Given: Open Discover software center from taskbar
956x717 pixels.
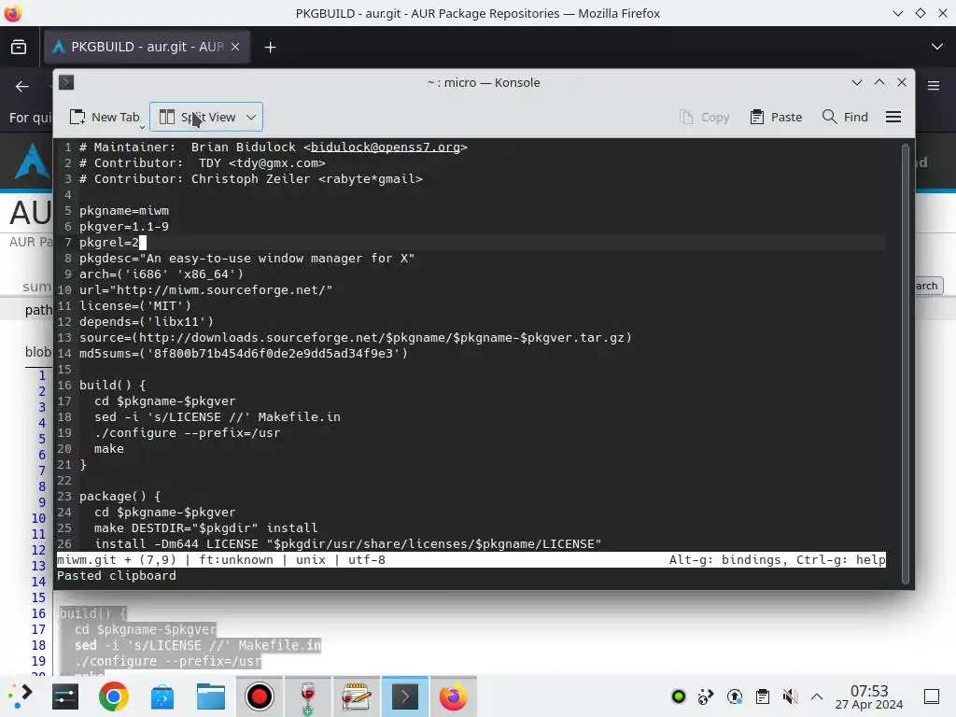Looking at the screenshot, I should [x=162, y=696].
